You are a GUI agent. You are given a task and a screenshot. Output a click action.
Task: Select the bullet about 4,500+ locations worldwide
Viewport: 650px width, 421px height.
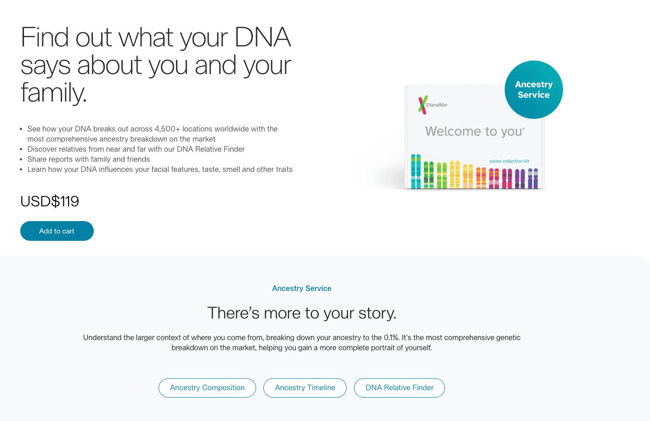[x=152, y=133]
